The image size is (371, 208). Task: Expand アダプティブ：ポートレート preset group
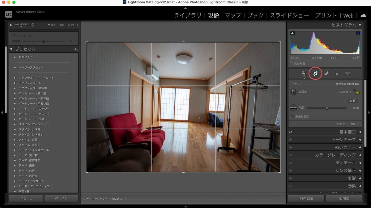click(x=15, y=78)
